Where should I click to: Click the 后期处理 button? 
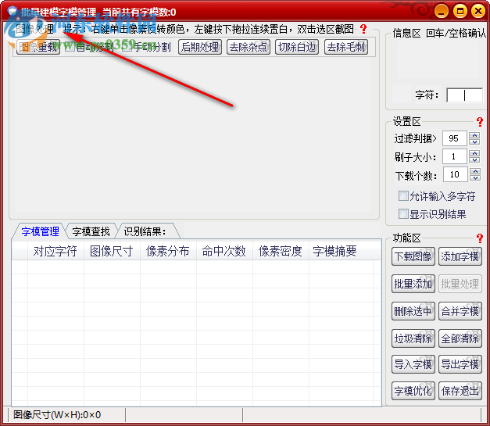pyautogui.click(x=200, y=47)
